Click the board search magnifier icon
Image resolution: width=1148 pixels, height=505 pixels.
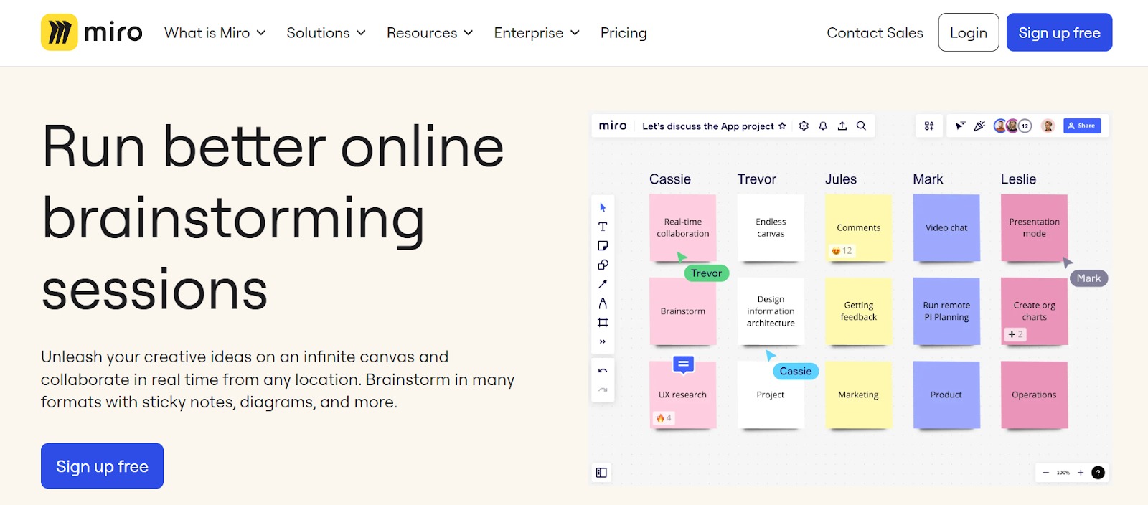[861, 126]
